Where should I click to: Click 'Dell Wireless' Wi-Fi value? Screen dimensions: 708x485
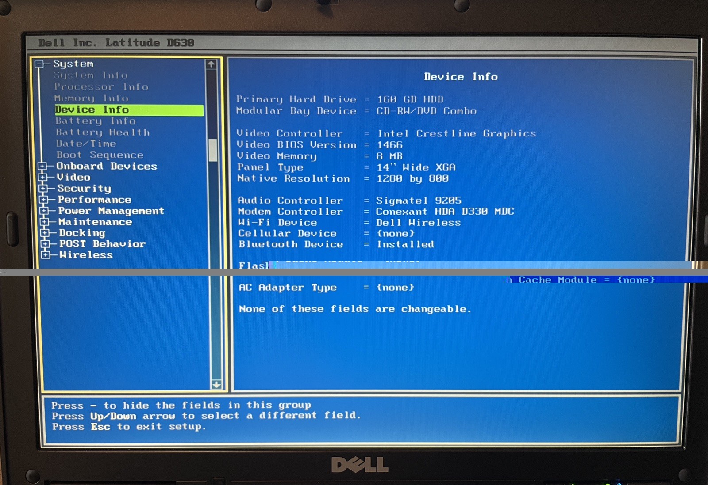pyautogui.click(x=419, y=223)
